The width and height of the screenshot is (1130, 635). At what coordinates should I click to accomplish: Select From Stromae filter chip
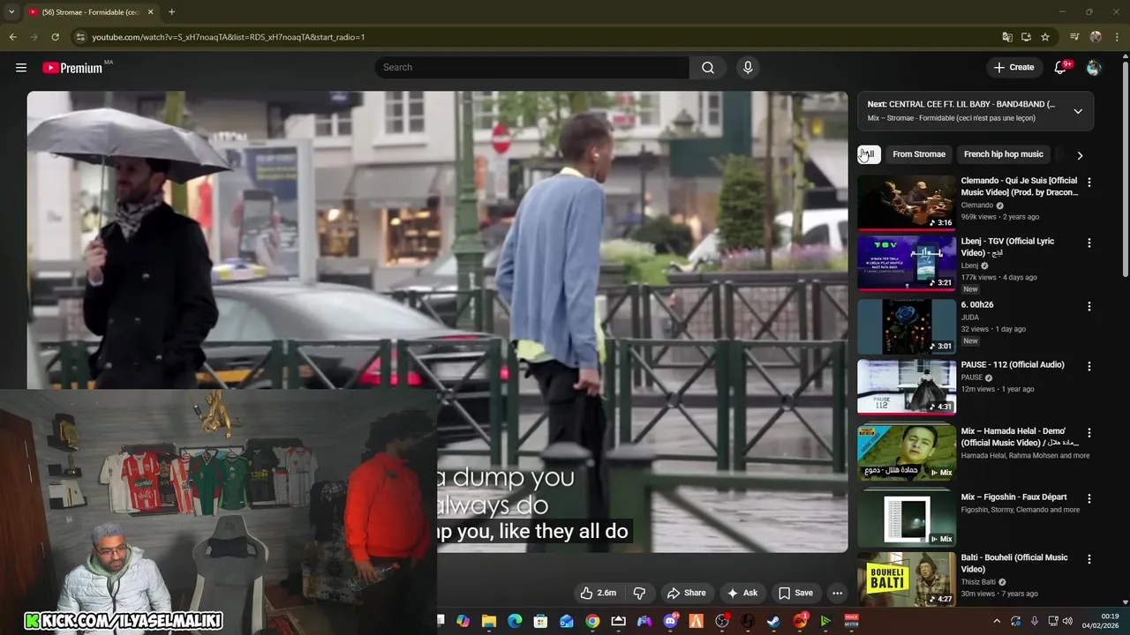[919, 154]
